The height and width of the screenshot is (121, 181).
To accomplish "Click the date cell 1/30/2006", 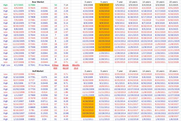I will click(19, 53).
